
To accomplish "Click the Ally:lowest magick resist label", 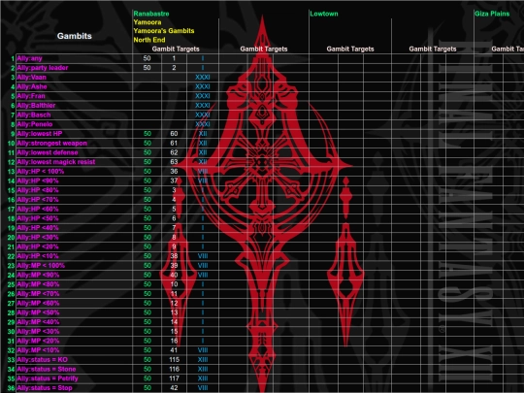I will point(56,162).
